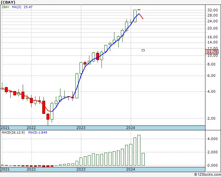Screen dimensions: 221x177
Task: Click the 2024 label on price chart axis
Action: click(131, 128)
